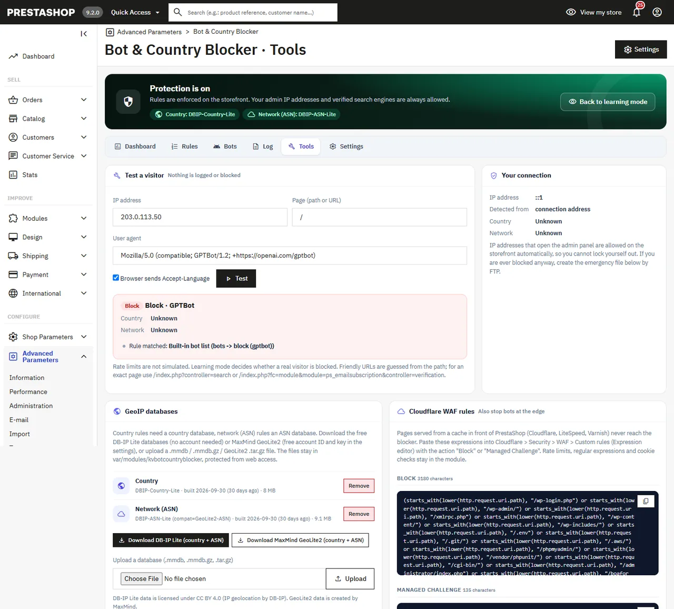Image resolution: width=674 pixels, height=609 pixels.
Task: Click the search magnifier icon
Action: tap(178, 12)
